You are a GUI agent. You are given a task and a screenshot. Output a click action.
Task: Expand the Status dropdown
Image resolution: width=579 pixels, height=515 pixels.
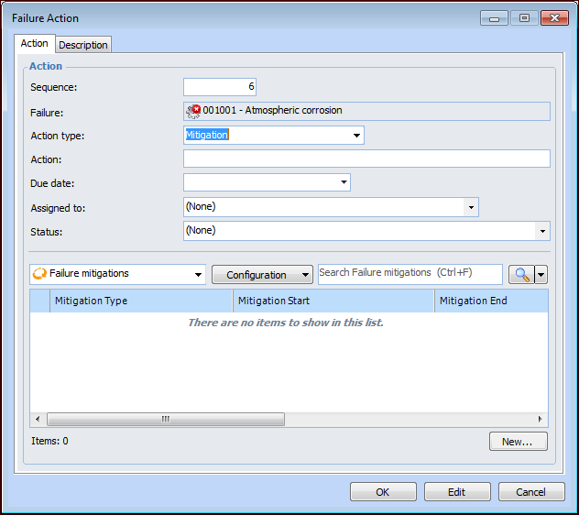point(542,231)
